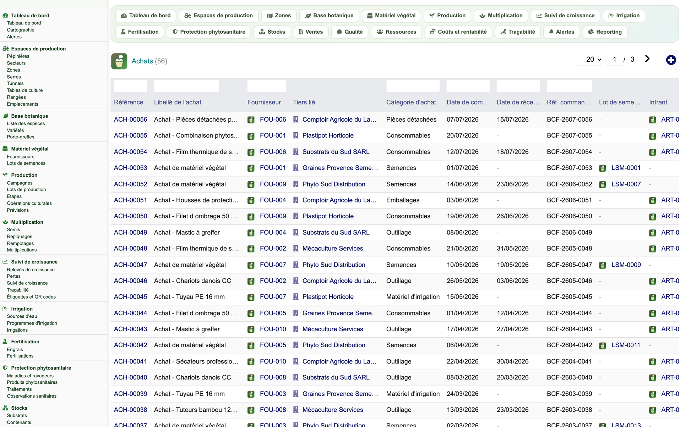
Task: Open purchase ACH-00056
Action: [130, 120]
